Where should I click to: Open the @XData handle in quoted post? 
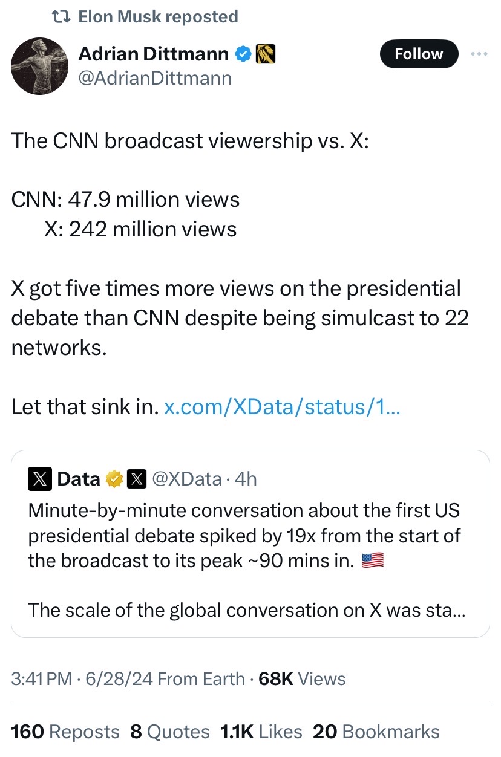186,479
